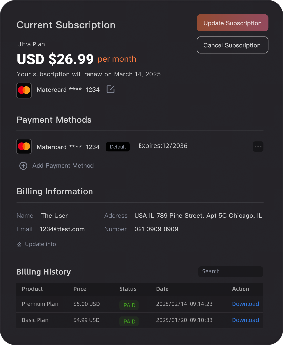Image resolution: width=283 pixels, height=345 pixels.
Task: Click the pencil icon next to Update info
Action: tap(19, 244)
